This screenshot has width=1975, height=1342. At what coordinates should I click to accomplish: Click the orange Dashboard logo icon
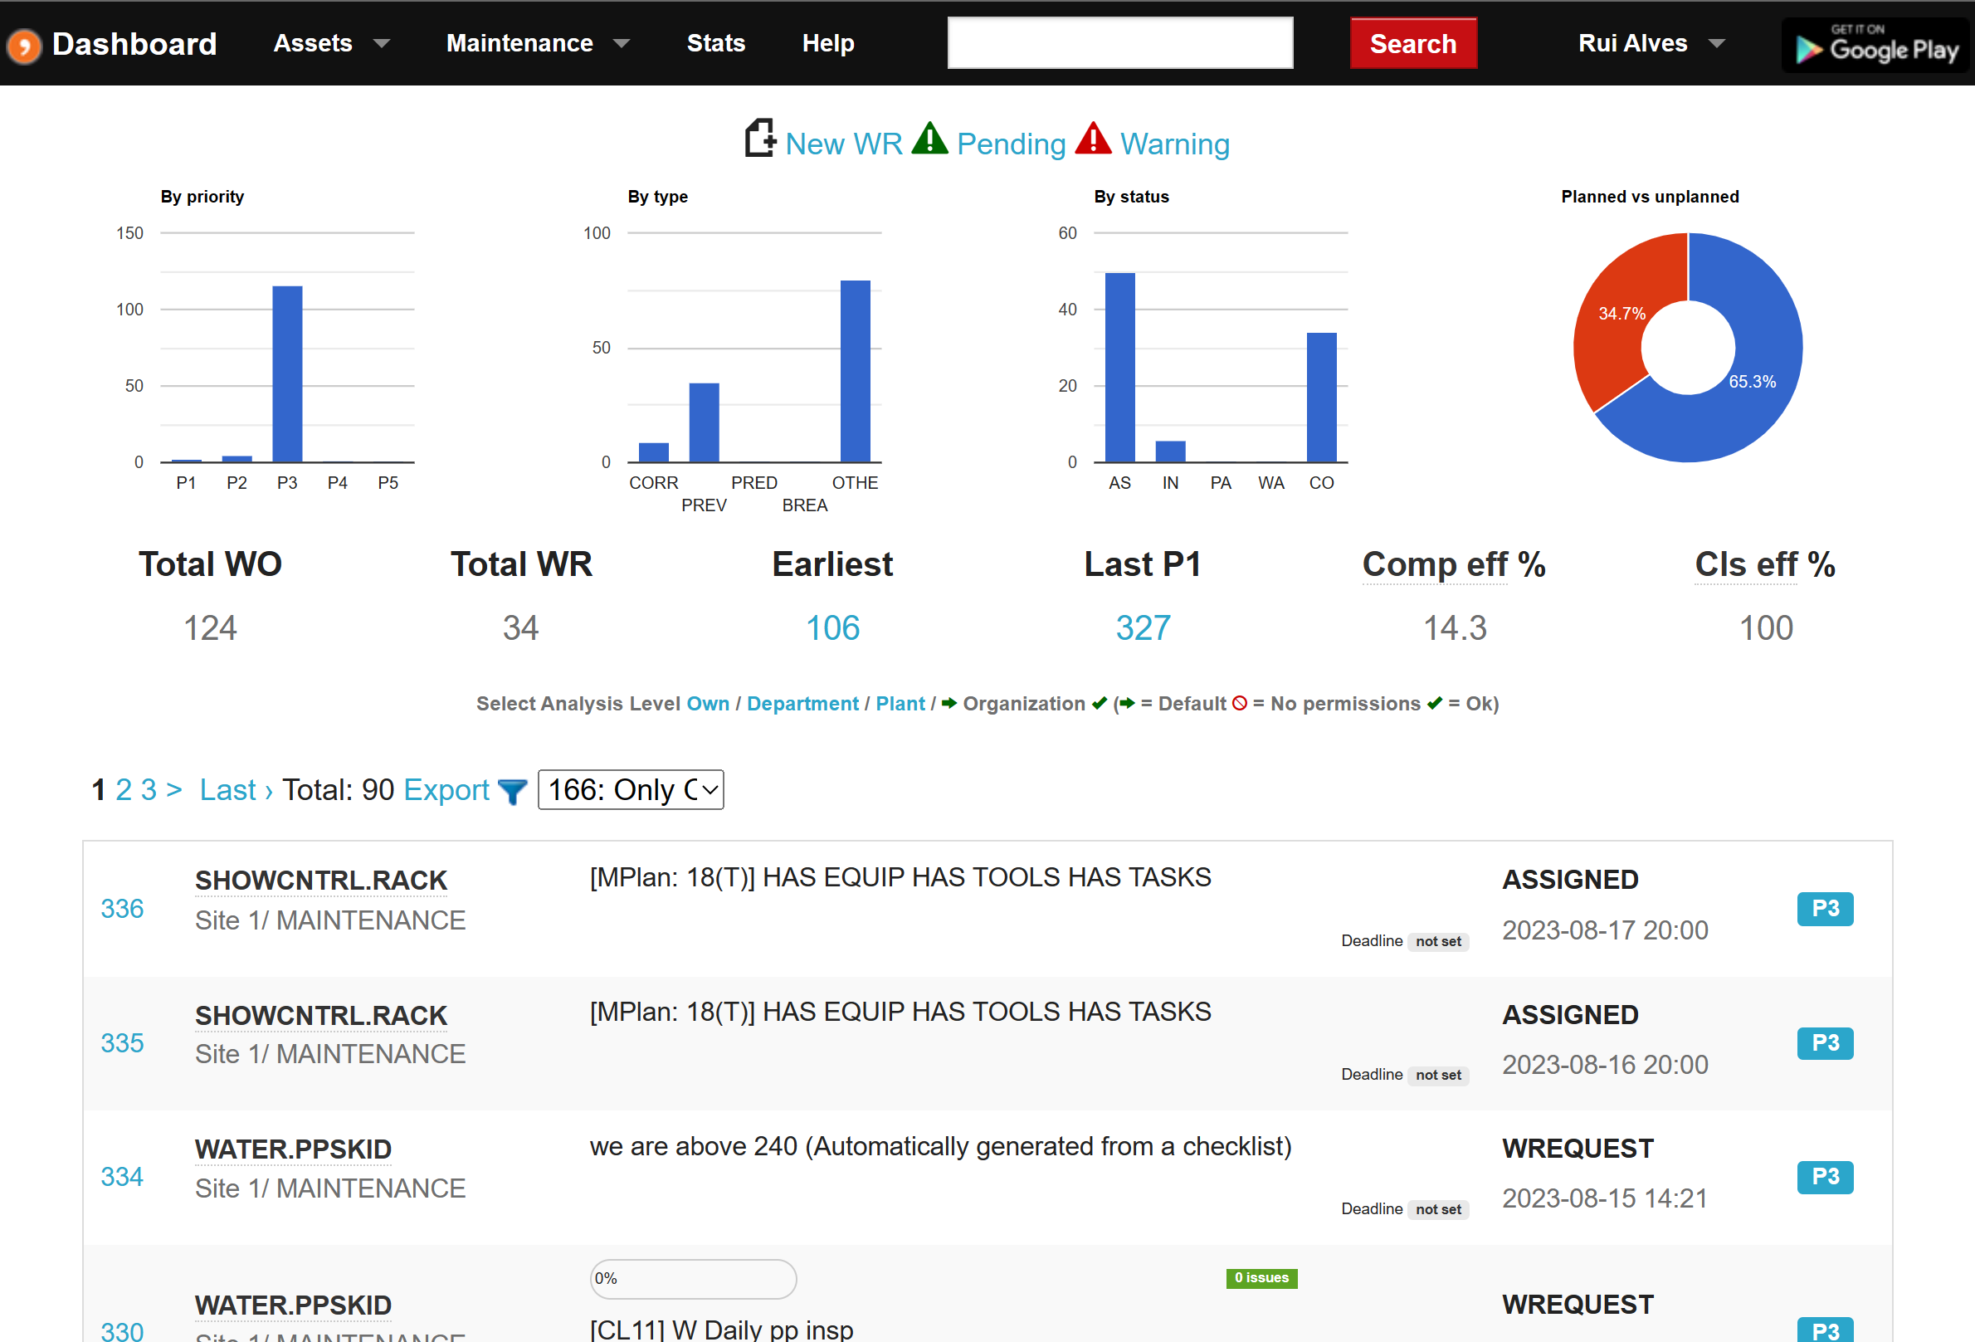24,44
